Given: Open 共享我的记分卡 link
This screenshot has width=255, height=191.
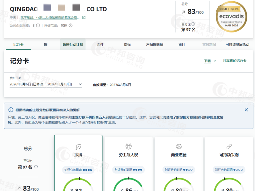Looking at the screenshot, I should (x=234, y=61).
